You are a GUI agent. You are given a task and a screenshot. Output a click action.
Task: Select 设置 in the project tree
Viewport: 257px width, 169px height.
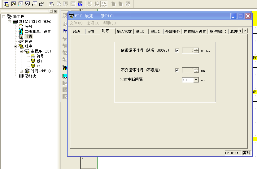click(x=28, y=36)
